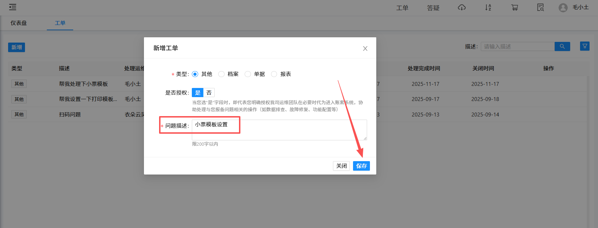Viewport: 598px width, 228px height.
Task: Click the document search icon
Action: pos(540,7)
